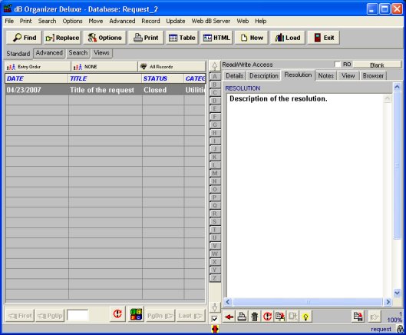Open the NONE secondary sort selector
406x335 pixels.
[104, 67]
